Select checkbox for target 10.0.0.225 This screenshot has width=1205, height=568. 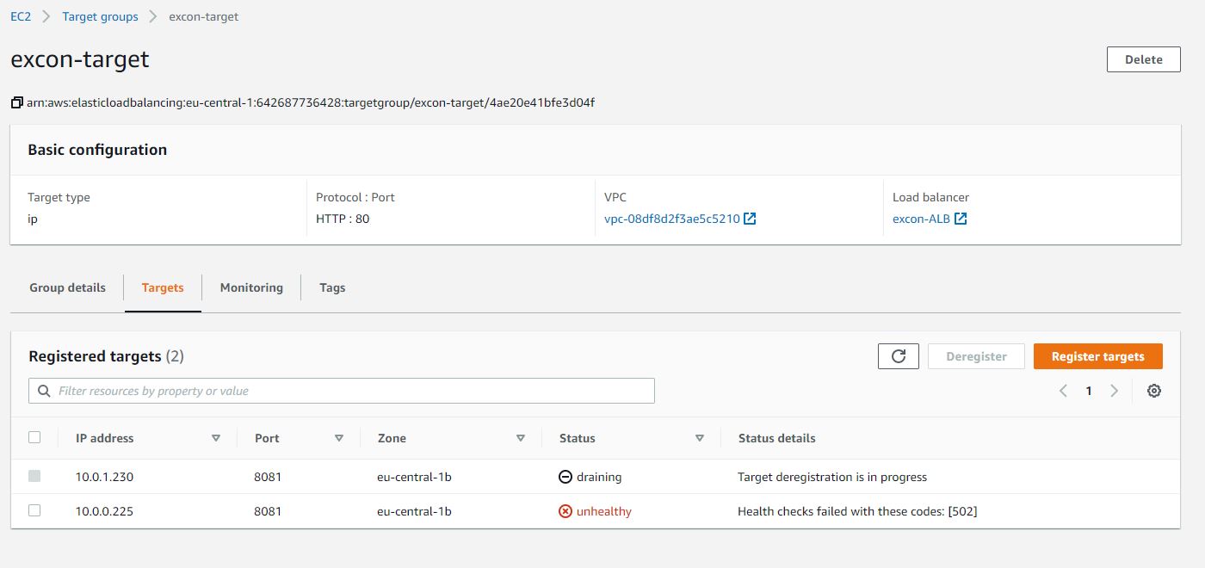click(x=34, y=510)
